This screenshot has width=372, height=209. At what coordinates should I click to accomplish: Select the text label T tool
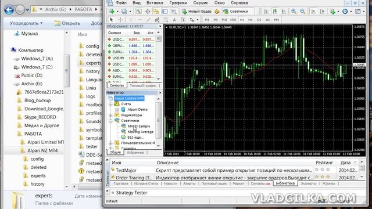click(x=183, y=20)
